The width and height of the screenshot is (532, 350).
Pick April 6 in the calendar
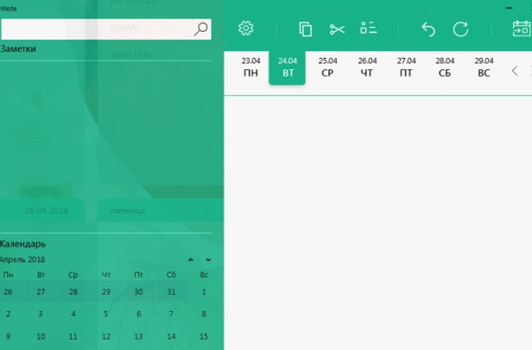pos(138,314)
